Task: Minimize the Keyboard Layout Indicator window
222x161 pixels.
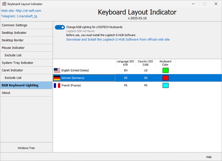Action: coord(193,4)
